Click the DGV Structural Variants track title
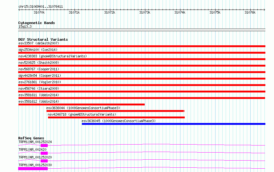This screenshot has width=274, height=172. (x=43, y=39)
